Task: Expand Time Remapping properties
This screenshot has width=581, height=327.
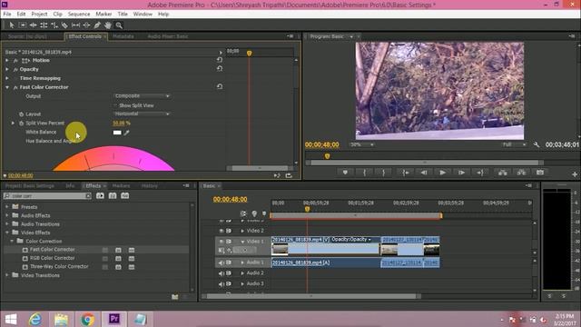Action: coord(7,78)
